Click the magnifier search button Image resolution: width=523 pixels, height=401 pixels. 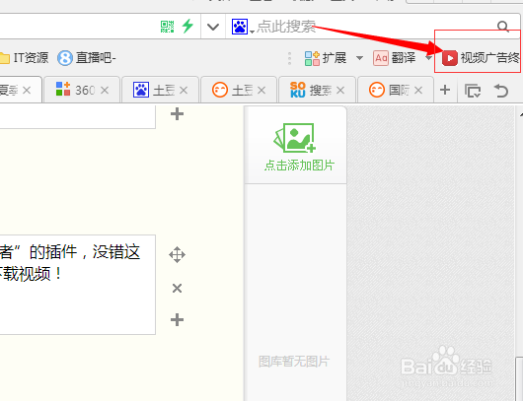click(x=502, y=27)
